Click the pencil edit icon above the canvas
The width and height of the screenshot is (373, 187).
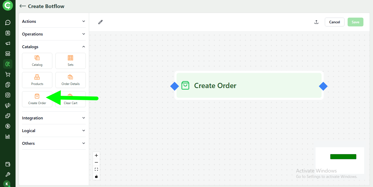pyautogui.click(x=100, y=22)
